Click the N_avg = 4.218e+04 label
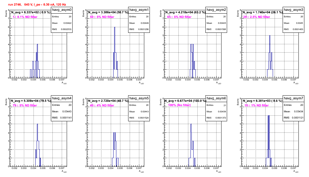Image resolution: width=309 pixels, height=177 pixels. [185, 12]
